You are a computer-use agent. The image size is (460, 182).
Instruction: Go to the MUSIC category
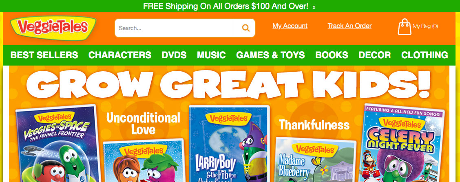click(212, 55)
